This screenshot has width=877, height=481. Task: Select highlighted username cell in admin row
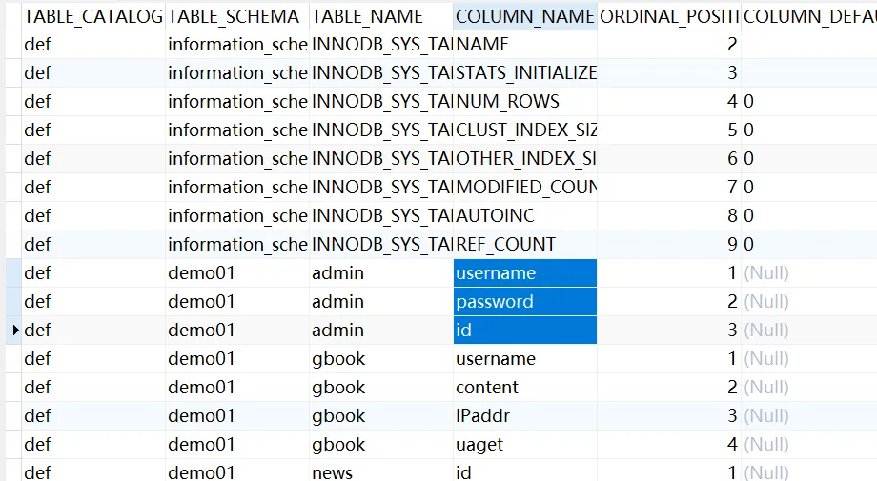point(524,273)
